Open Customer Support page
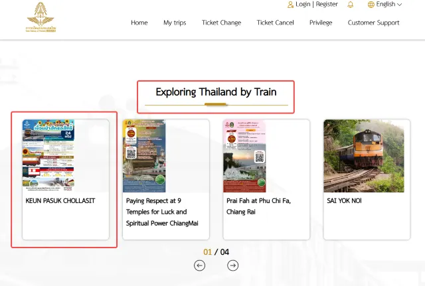Screen dimensions: 425x286 point(373,23)
